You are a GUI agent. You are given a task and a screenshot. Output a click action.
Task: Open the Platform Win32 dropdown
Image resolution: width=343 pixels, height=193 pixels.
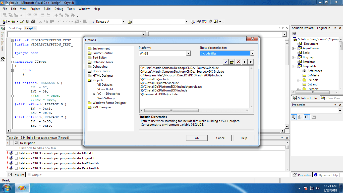(x=188, y=53)
